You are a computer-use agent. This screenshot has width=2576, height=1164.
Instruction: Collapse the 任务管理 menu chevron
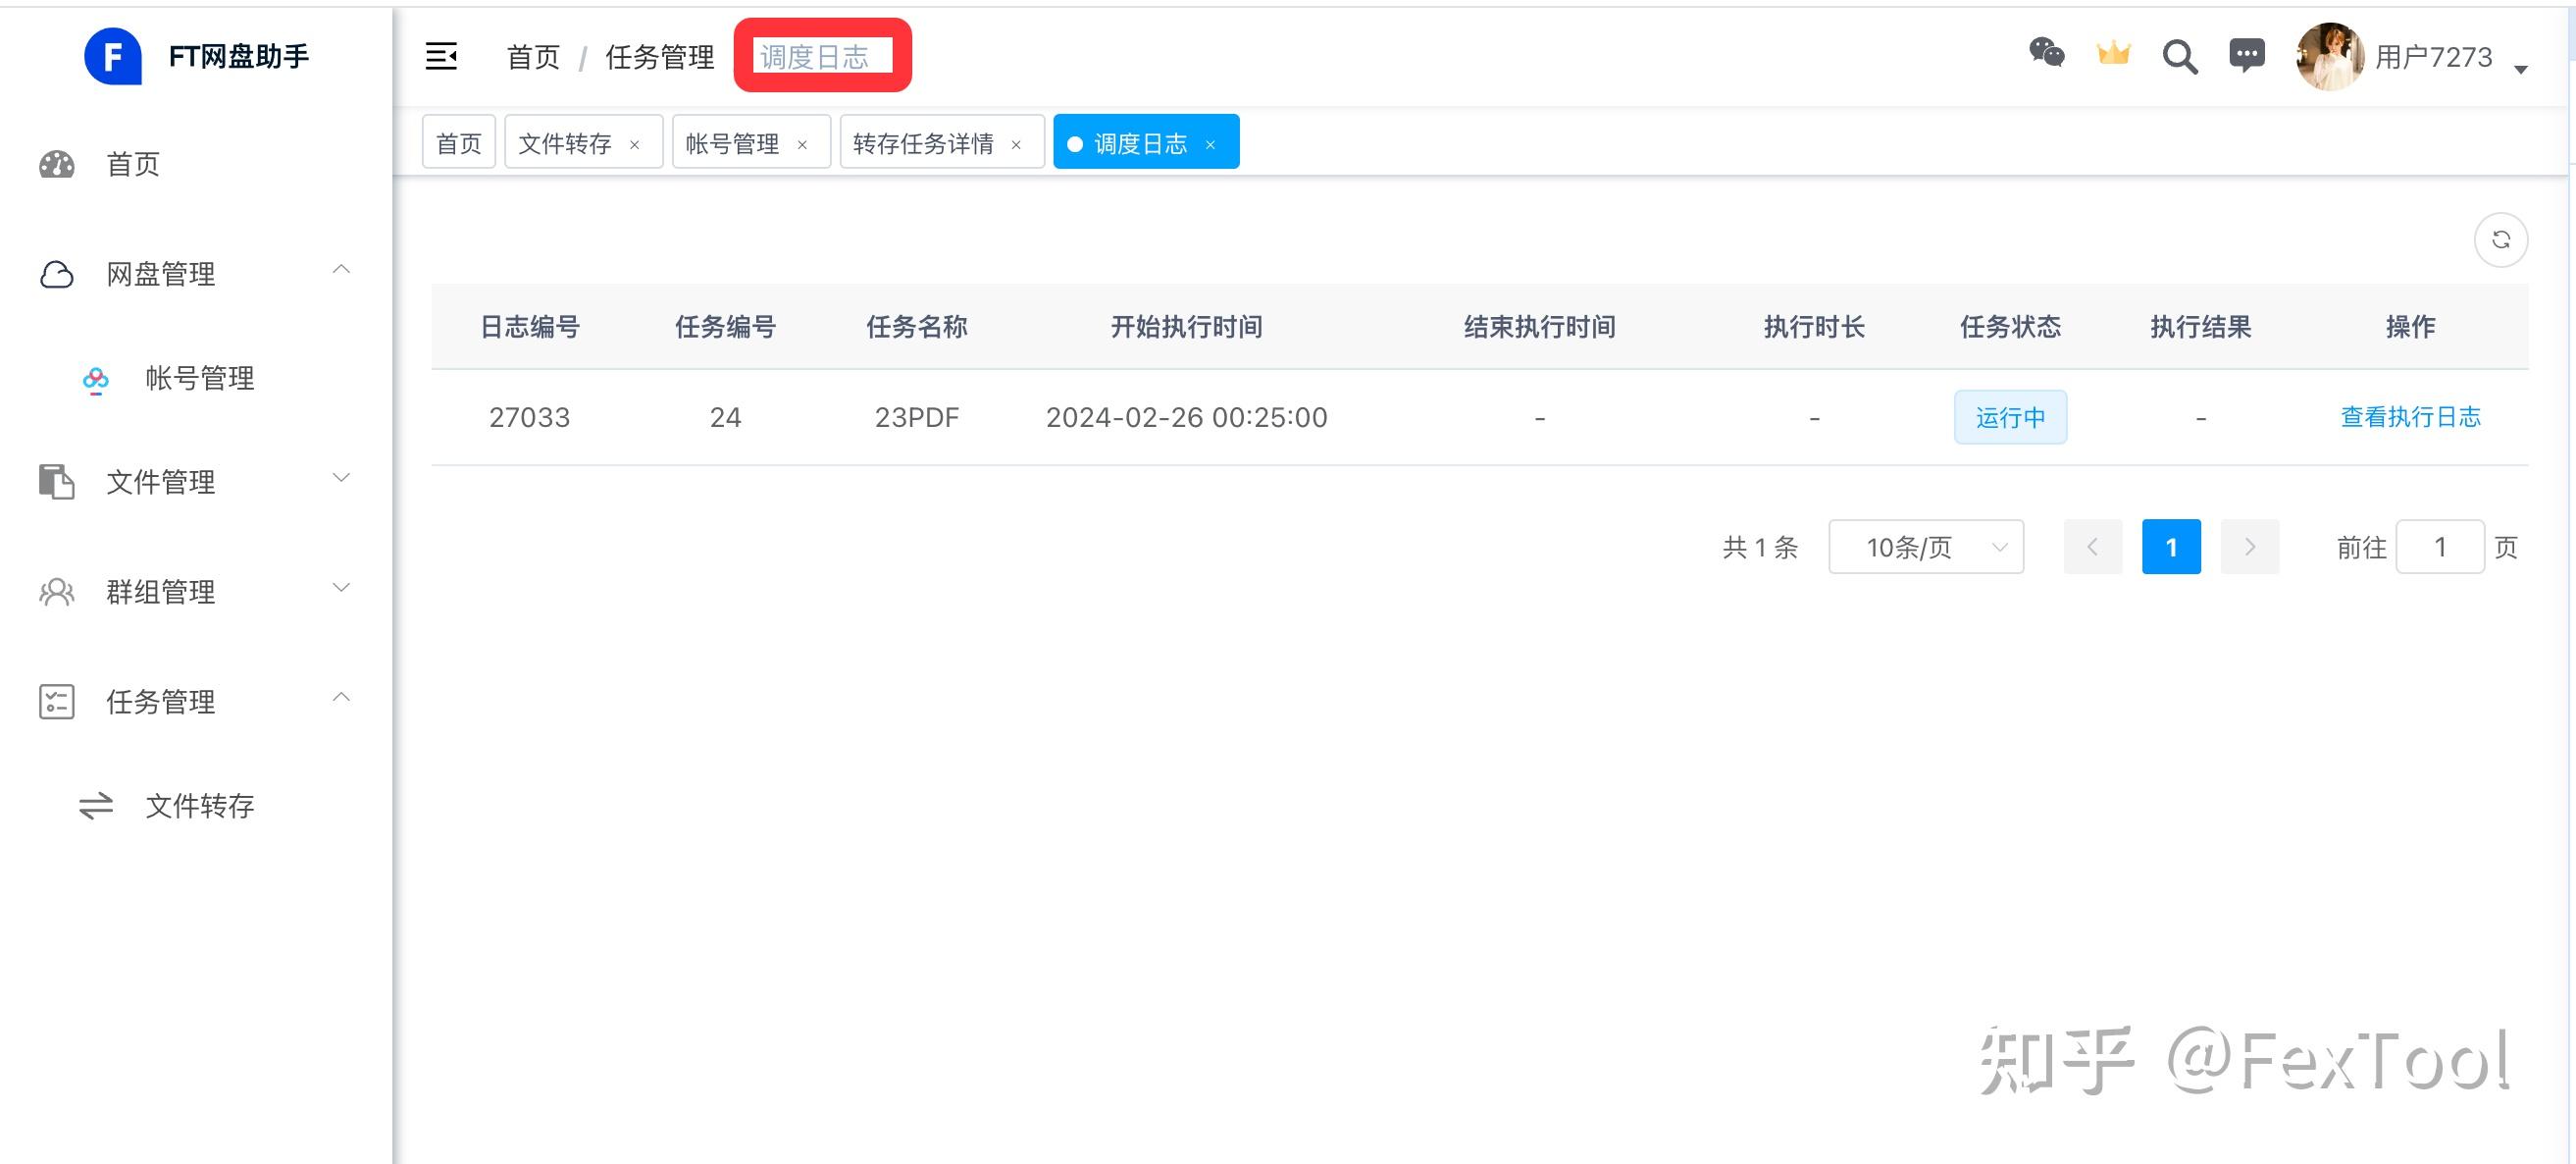[x=341, y=697]
